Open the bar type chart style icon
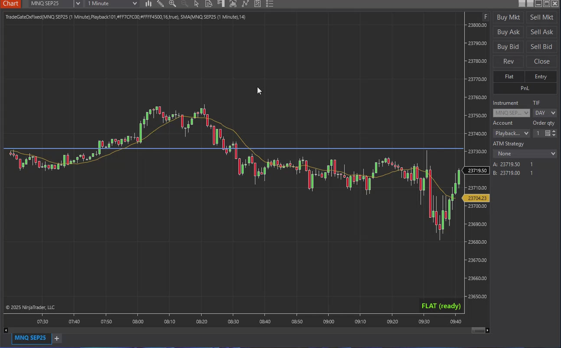The width and height of the screenshot is (561, 348). click(149, 4)
